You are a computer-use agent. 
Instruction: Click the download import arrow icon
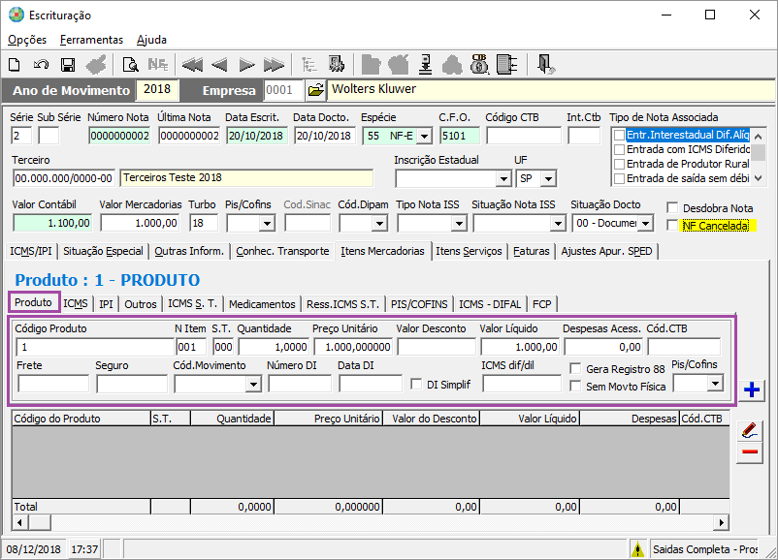(x=425, y=64)
